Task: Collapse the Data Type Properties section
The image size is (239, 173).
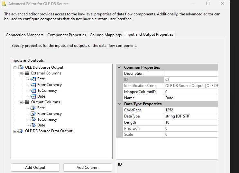Action: click(119, 104)
